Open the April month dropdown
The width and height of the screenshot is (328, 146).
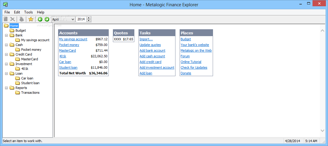pyautogui.click(x=63, y=19)
